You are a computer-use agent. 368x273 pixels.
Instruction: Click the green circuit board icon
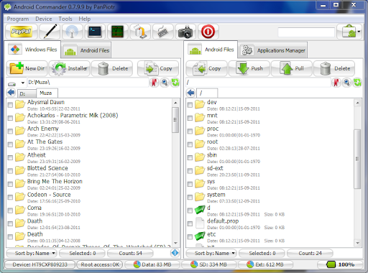117,32
